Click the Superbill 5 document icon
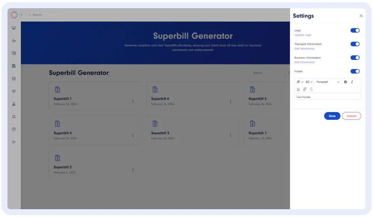Image resolution: width=373 pixels, height=217 pixels. coord(253,89)
